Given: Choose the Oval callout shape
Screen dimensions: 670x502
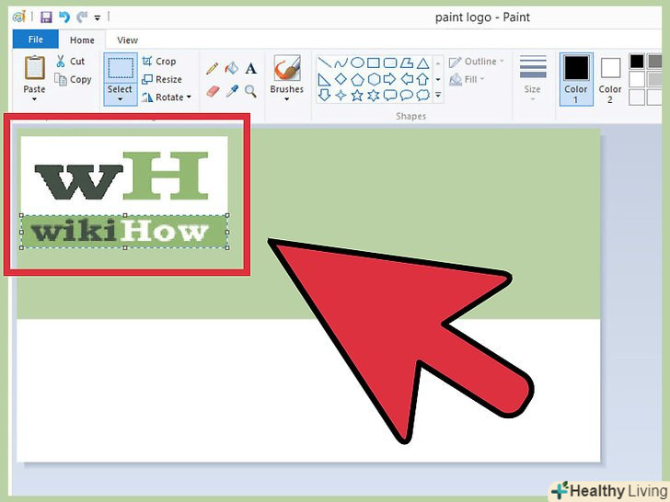Looking at the screenshot, I should 407,95.
